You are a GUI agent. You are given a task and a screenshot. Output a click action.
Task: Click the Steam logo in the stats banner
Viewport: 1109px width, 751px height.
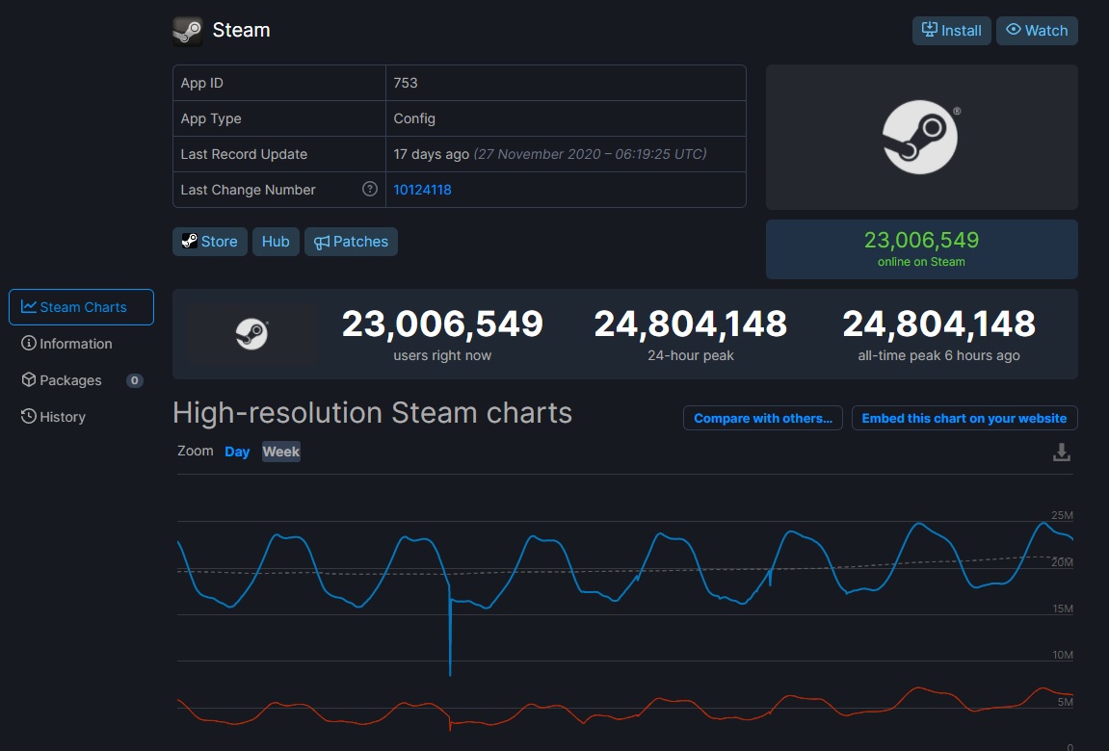tap(251, 333)
